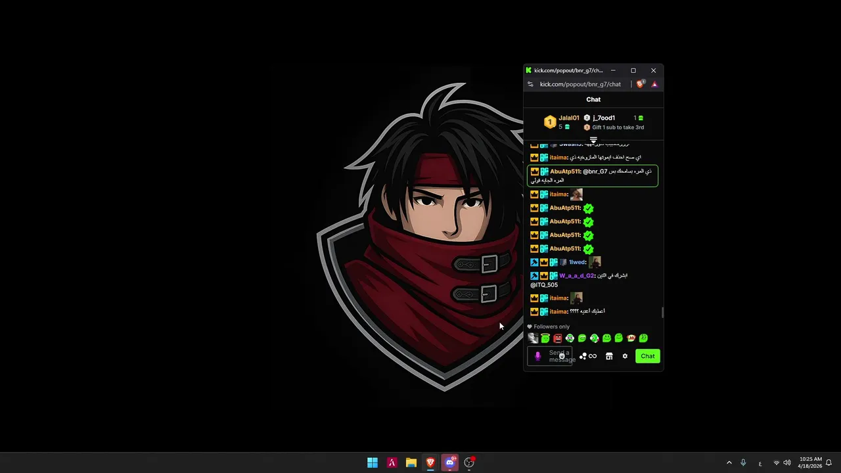Collapse the gift leaderboard panel
Viewport: 841px width, 473px height.
tap(593, 140)
